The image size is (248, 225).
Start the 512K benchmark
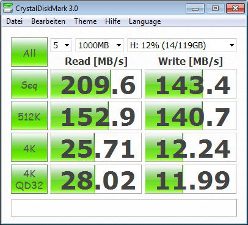coord(29,116)
